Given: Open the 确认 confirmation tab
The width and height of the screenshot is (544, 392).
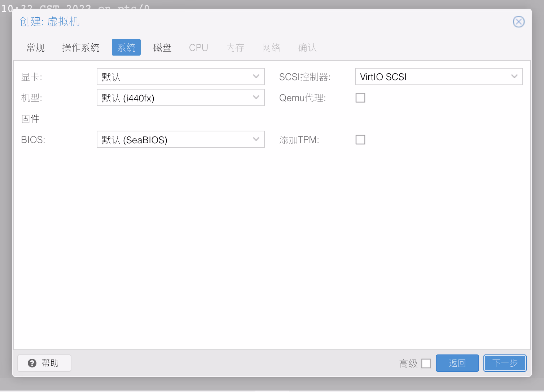Looking at the screenshot, I should [307, 48].
